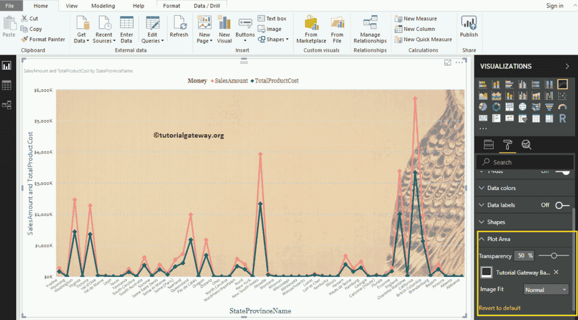Select the KPI visual

509,118
